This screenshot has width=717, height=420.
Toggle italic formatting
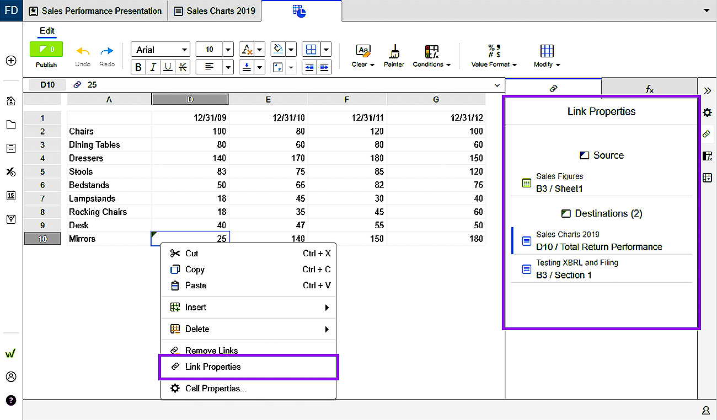153,67
